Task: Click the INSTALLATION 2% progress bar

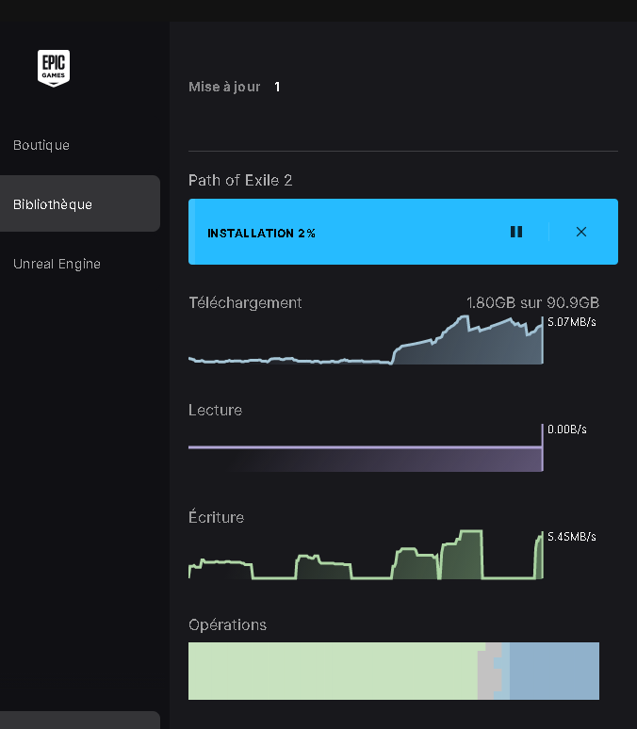Action: coord(403,232)
